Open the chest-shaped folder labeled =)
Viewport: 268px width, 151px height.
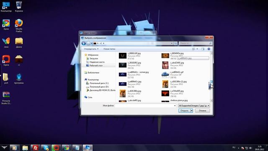coord(19,60)
